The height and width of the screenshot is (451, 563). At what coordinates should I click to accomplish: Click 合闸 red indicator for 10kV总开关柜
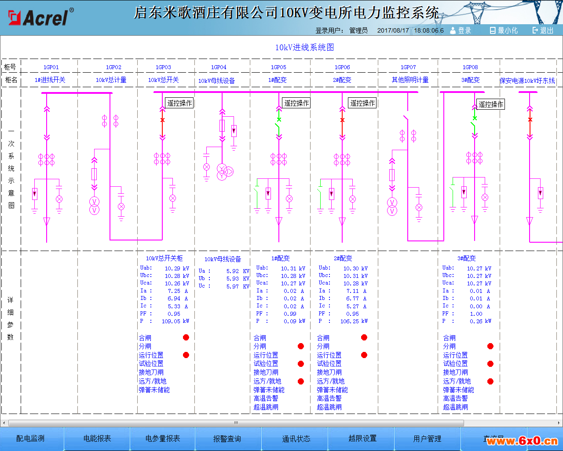pos(186,337)
